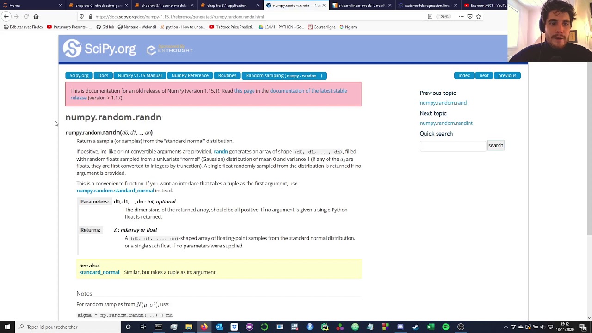Switch to reader view in the address bar
The height and width of the screenshot is (333, 592).
click(430, 16)
